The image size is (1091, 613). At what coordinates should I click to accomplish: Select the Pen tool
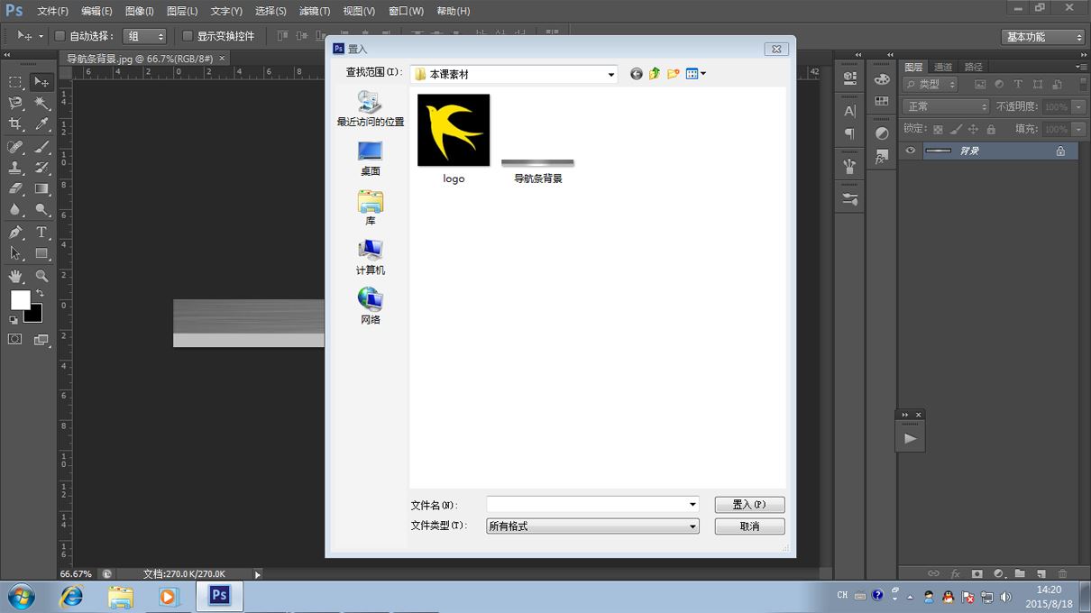[x=15, y=233]
